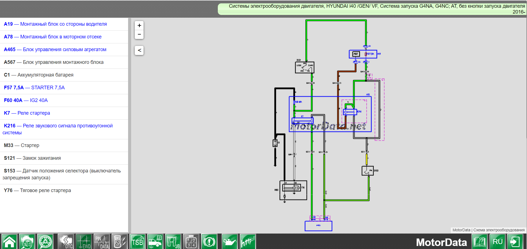This screenshot has height=249, width=527.
Task: Select the A78 engine bay block link
Action: (53, 37)
